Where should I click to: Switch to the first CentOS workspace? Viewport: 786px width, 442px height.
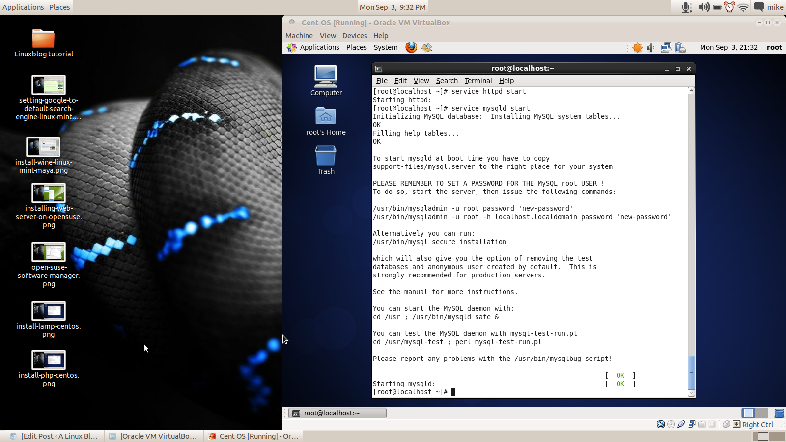tap(748, 413)
